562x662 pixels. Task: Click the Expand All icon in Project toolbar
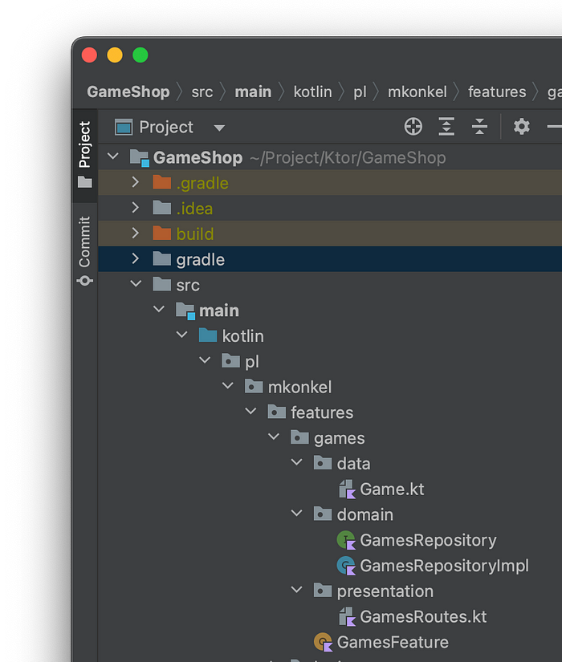(x=446, y=127)
